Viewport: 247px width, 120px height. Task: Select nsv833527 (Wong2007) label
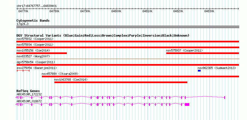(33, 56)
